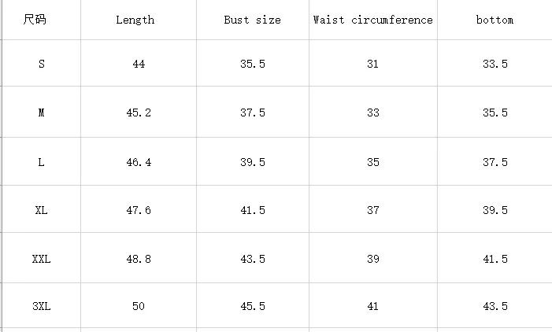Image resolution: width=552 pixels, height=332 pixels.
Task: Click the Waist circumference header cell
Action: point(372,20)
